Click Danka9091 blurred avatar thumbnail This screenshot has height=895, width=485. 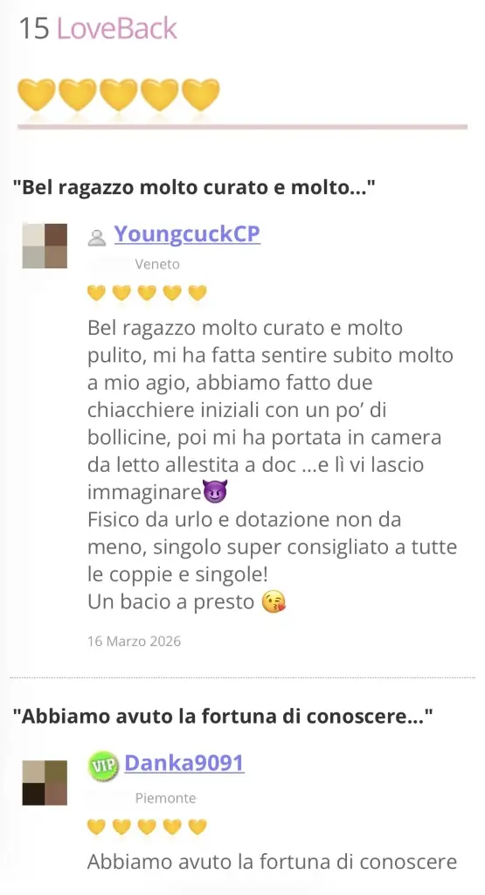pos(45,782)
